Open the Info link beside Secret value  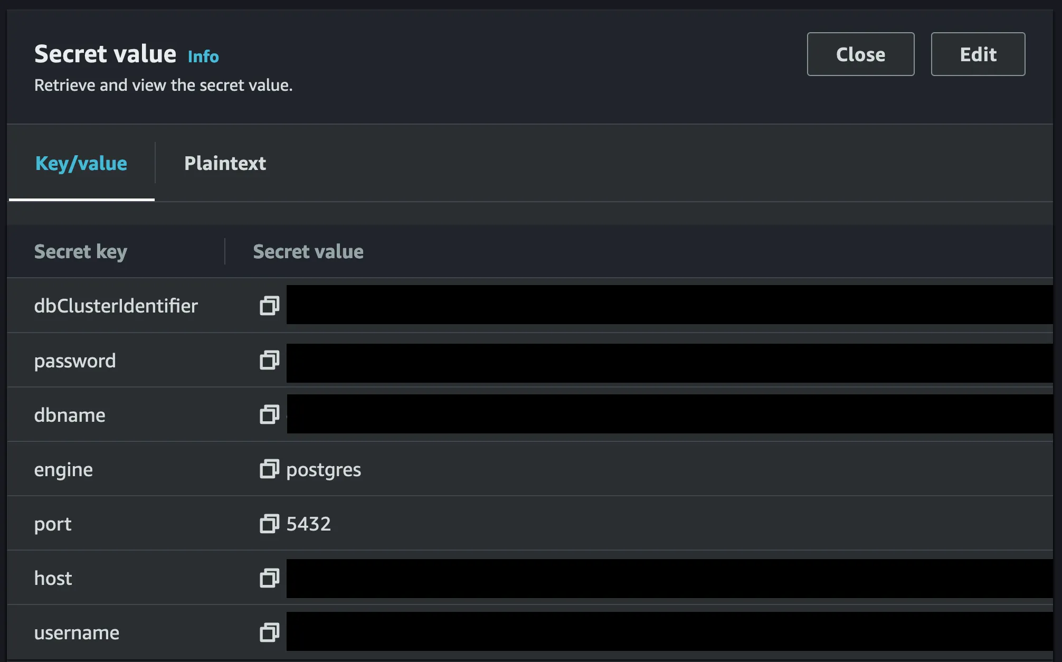tap(203, 56)
